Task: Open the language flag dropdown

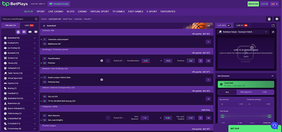Action: point(274,4)
